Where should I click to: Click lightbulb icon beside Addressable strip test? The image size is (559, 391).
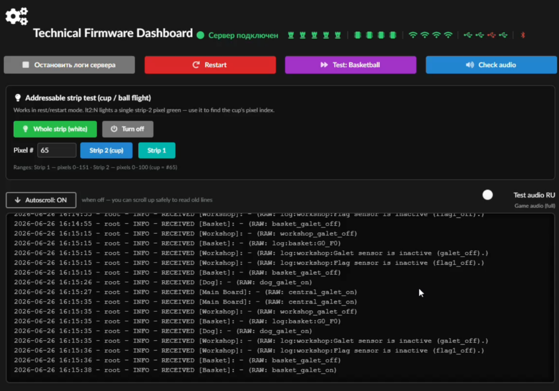click(18, 98)
